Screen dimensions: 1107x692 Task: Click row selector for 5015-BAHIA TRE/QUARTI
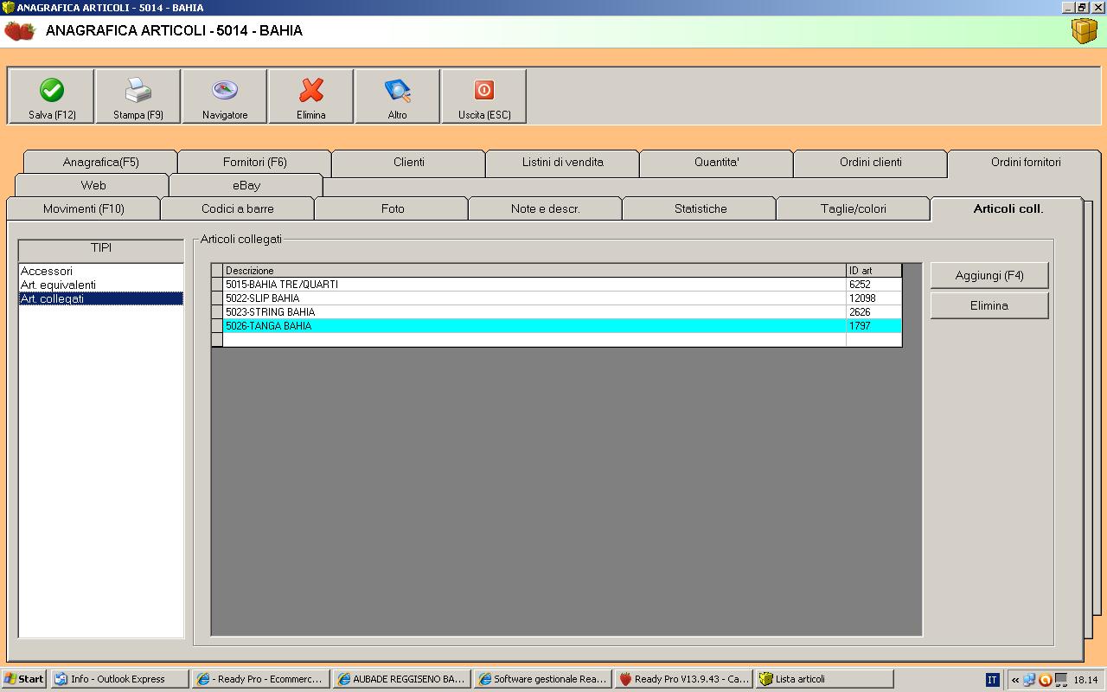(x=217, y=285)
